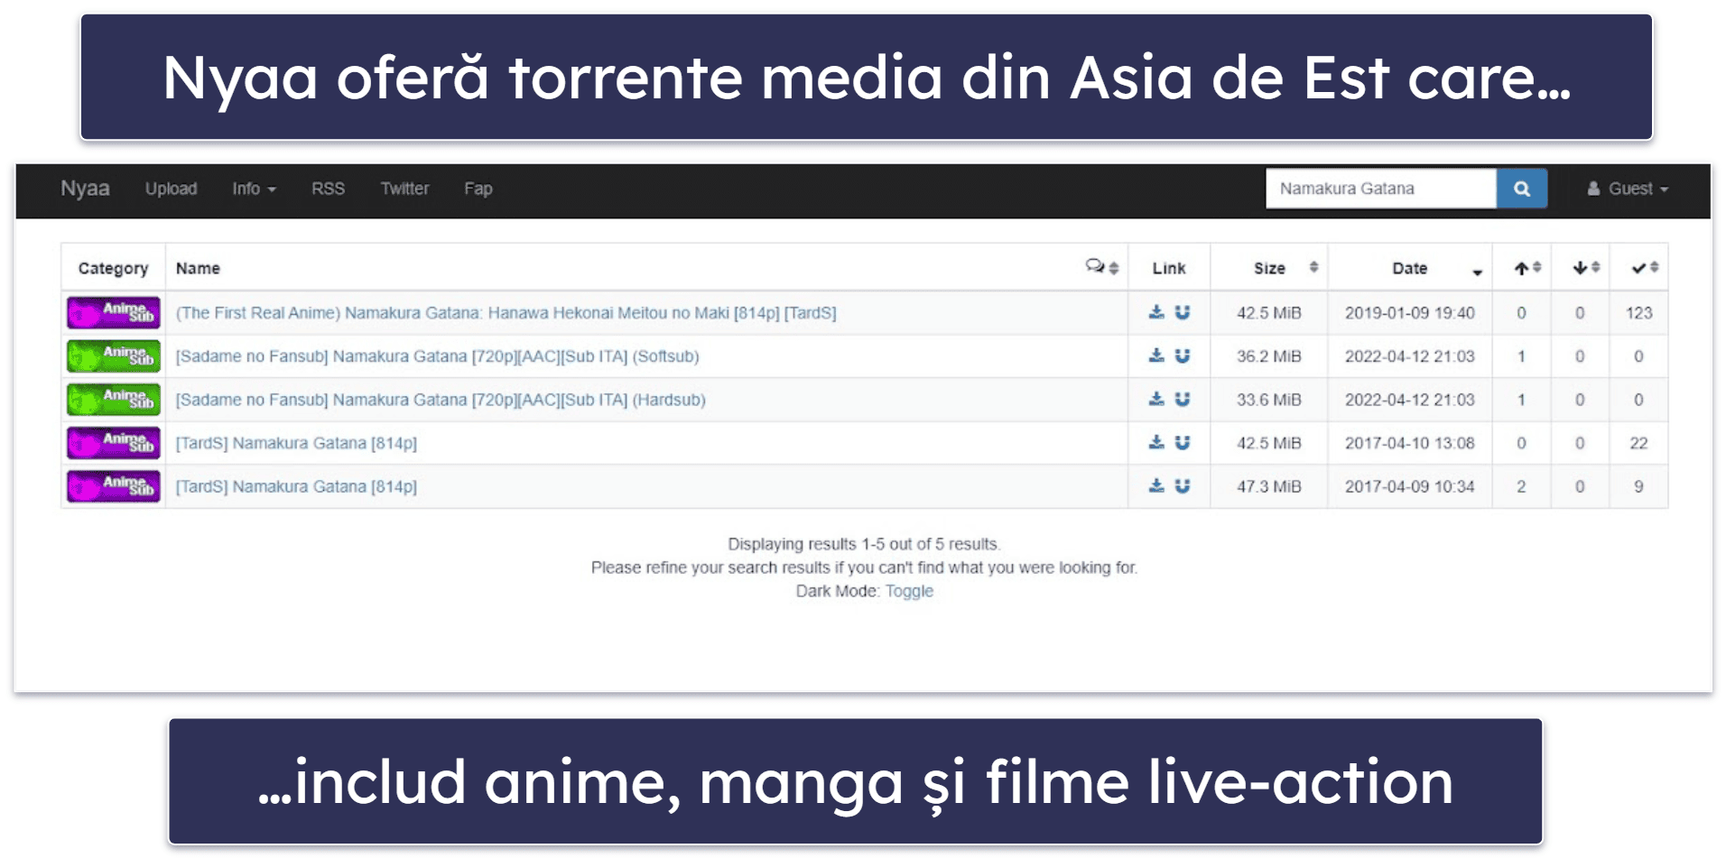
Task: Select the 47.3 MiB size value
Action: coord(1269,486)
